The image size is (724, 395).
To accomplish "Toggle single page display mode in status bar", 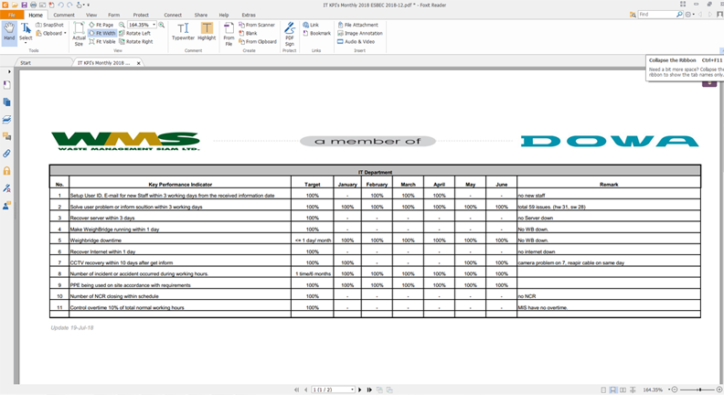I will (x=603, y=390).
